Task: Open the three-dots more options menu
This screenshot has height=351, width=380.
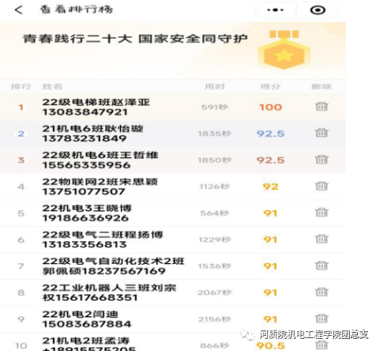Action: click(276, 10)
